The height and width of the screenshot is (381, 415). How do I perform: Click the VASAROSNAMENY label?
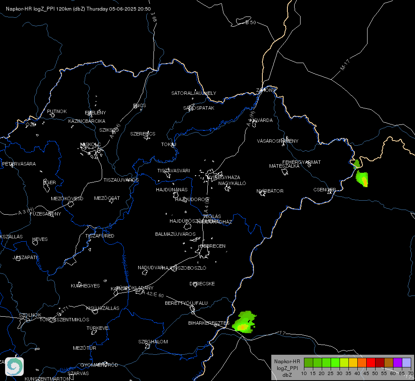278,141
